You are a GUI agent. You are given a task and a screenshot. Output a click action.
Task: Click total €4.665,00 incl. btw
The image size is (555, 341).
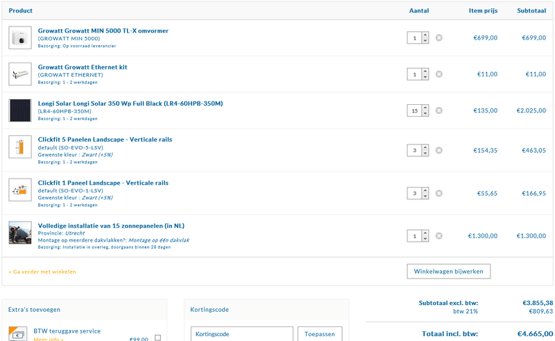pyautogui.click(x=535, y=333)
